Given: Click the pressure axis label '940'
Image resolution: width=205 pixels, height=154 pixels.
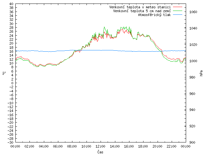Looking at the screenshot, I should 192,110.
